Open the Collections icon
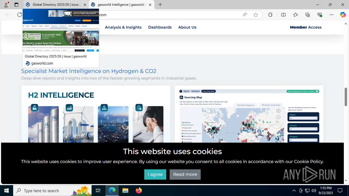The width and height of the screenshot is (349, 196). coord(308,15)
